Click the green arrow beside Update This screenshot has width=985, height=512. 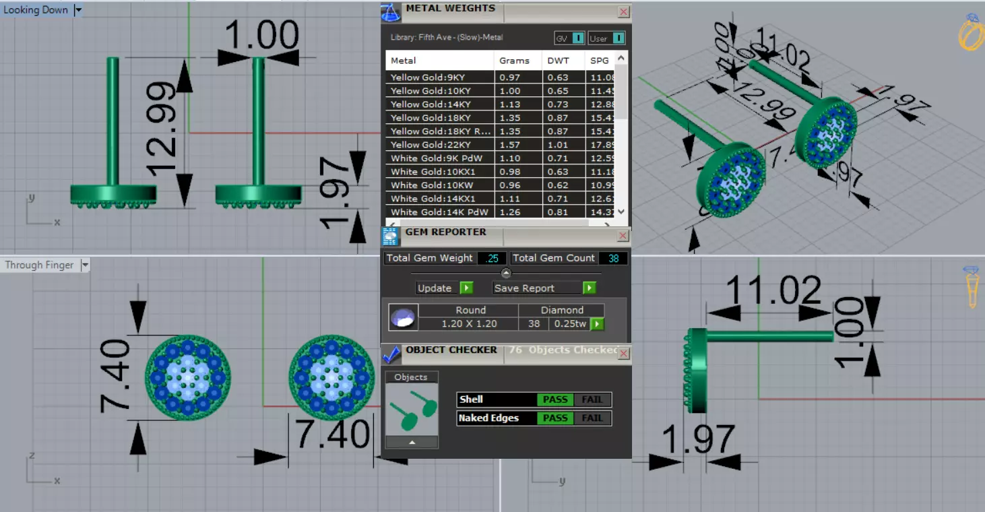point(466,288)
